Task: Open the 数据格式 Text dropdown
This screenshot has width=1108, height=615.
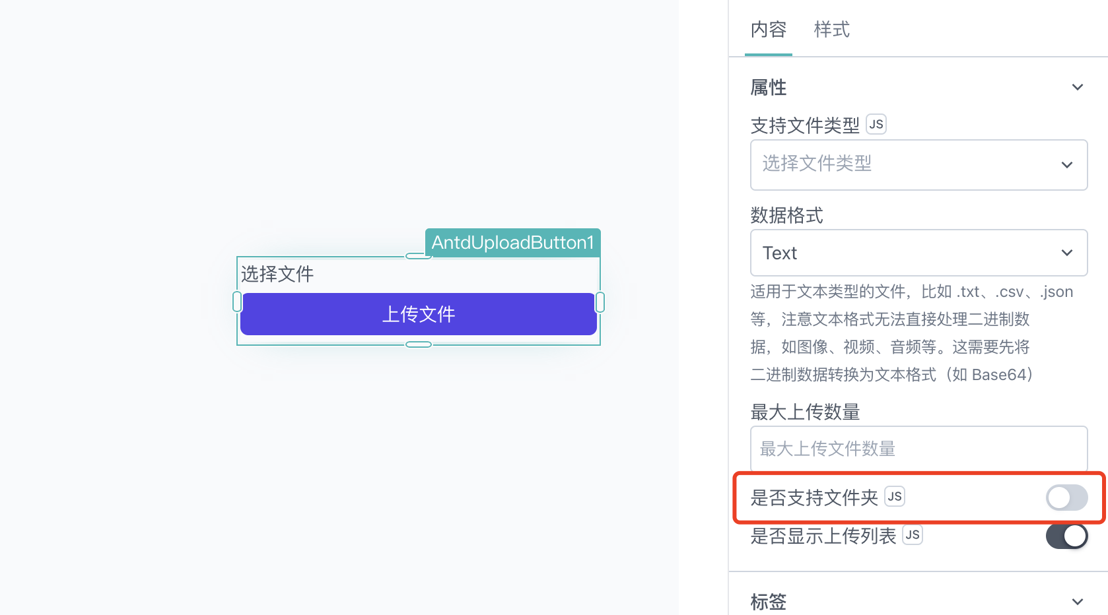Action: [x=918, y=253]
